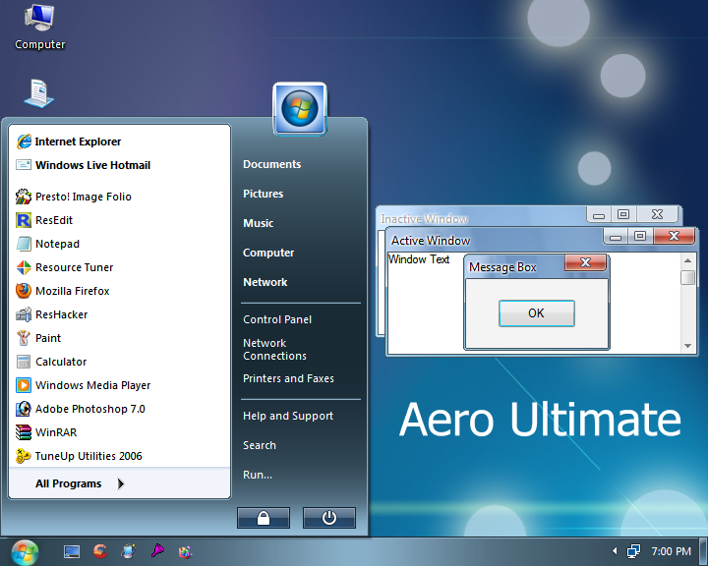
Task: Start Windows Media Player
Action: tap(92, 385)
